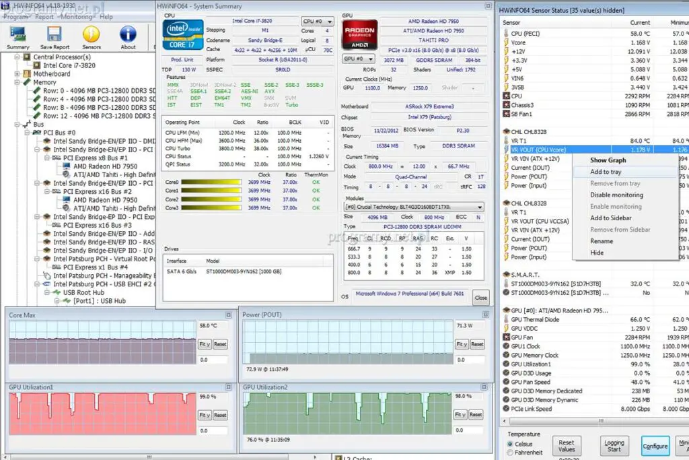Click the GPU Utilization1 graph options icon
Screen dimensions: 689x460
point(229,387)
